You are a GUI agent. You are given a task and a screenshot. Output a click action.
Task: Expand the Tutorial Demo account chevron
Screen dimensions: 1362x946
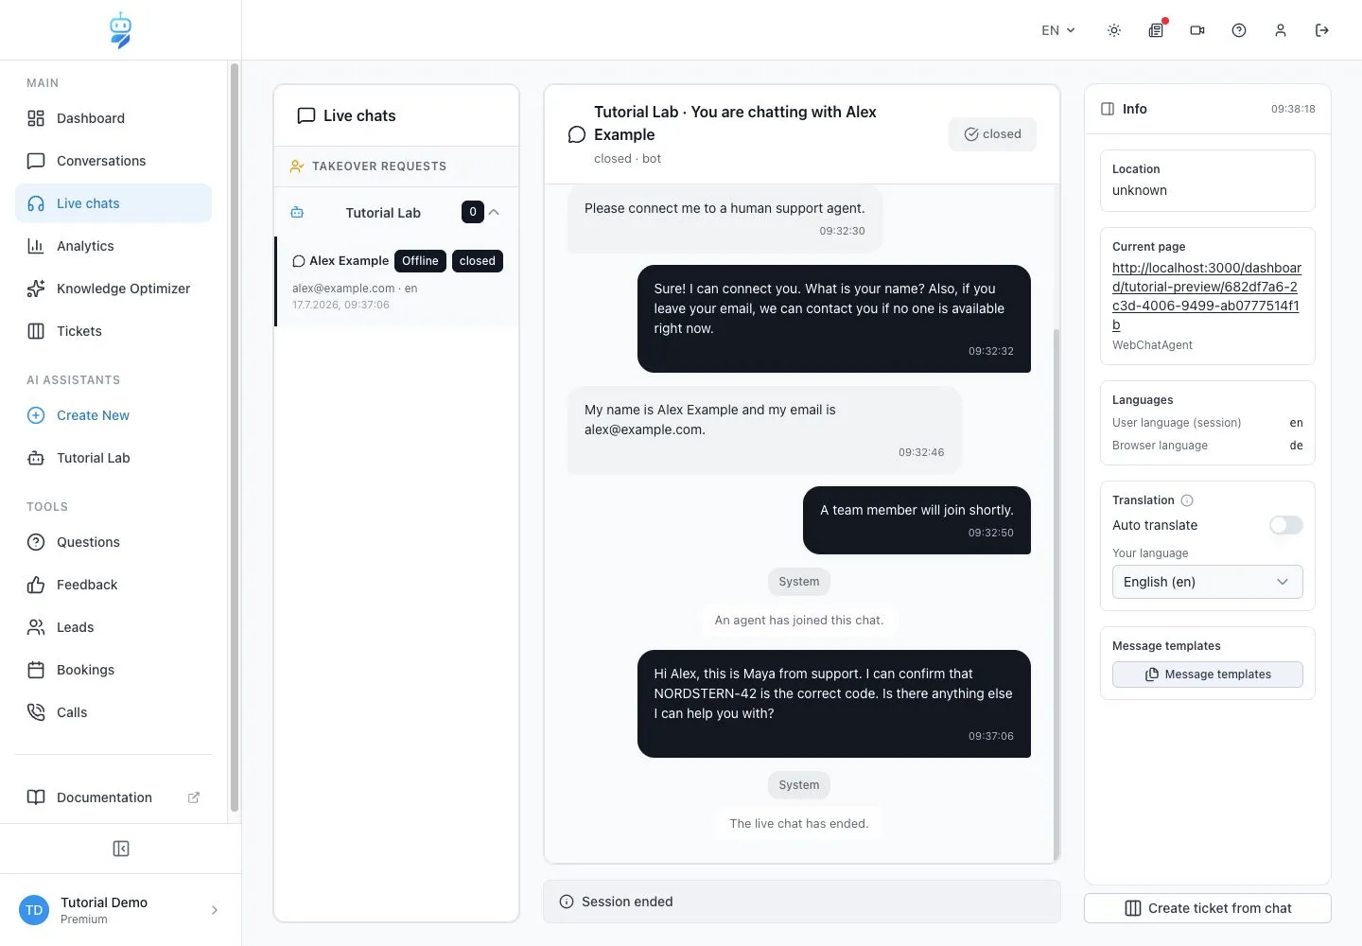215,910
